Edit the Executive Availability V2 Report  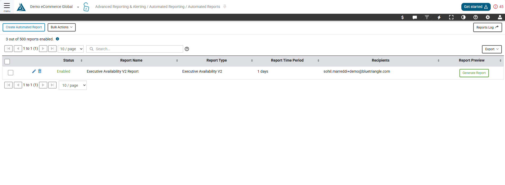click(x=34, y=71)
